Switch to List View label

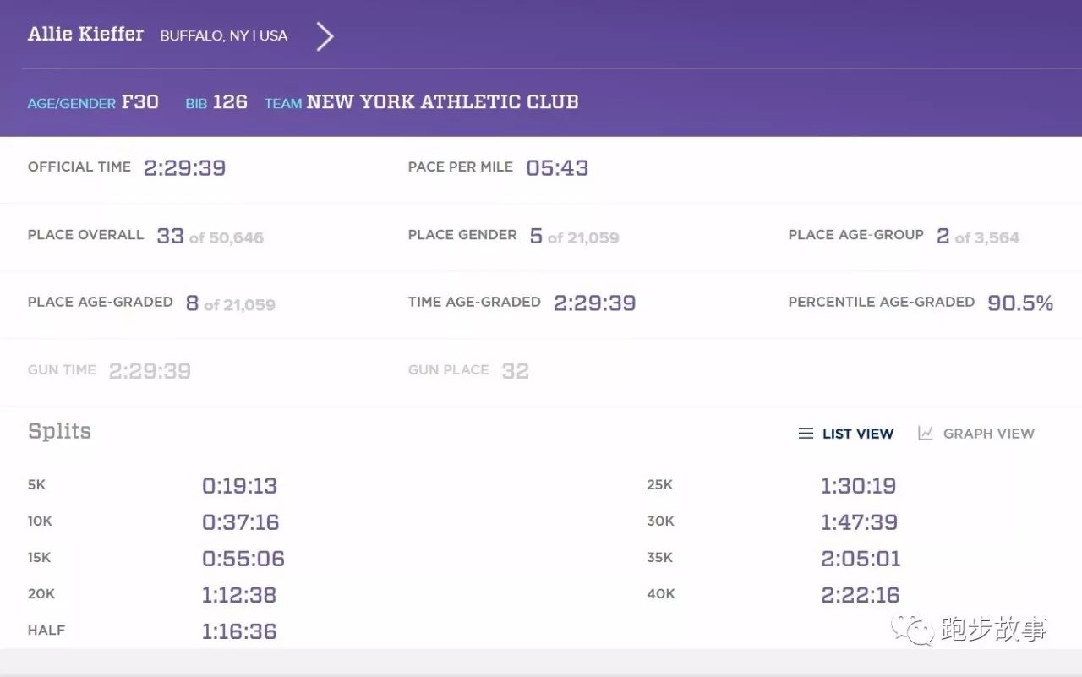coord(857,434)
